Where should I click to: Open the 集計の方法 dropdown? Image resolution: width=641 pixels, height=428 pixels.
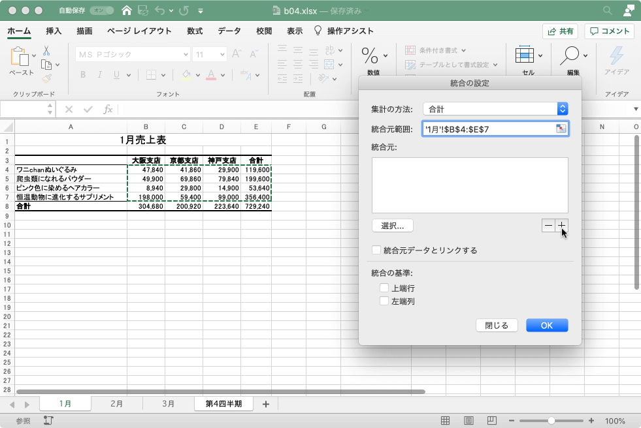tap(495, 109)
